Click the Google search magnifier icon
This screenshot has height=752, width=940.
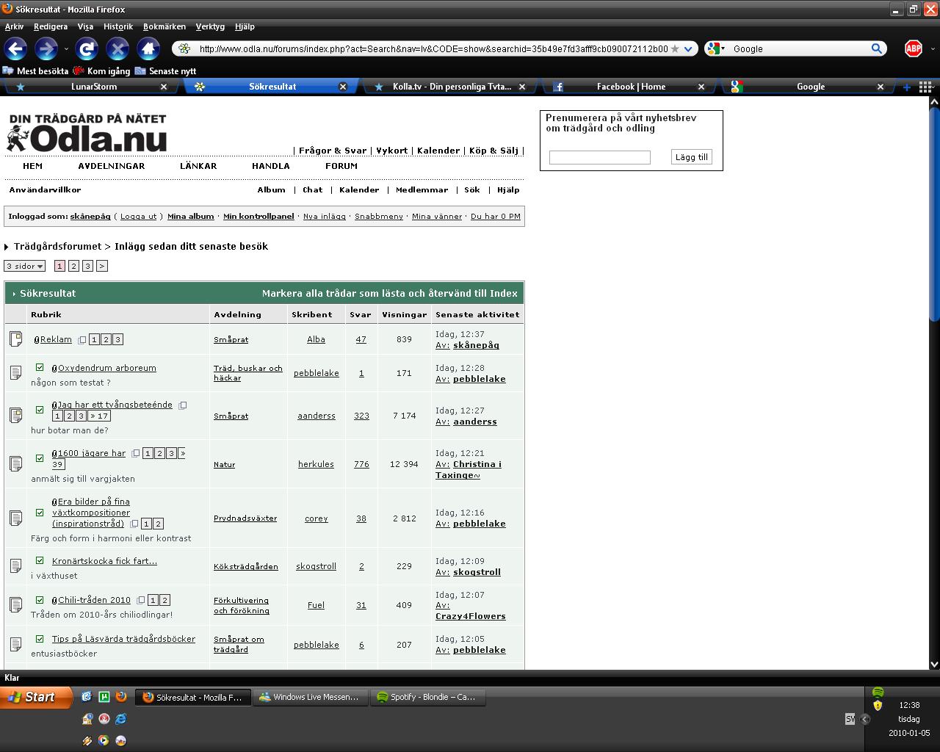coord(877,49)
